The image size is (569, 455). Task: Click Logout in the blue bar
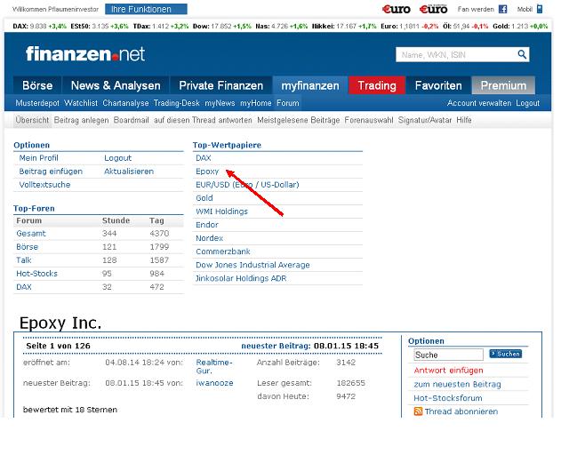527,103
